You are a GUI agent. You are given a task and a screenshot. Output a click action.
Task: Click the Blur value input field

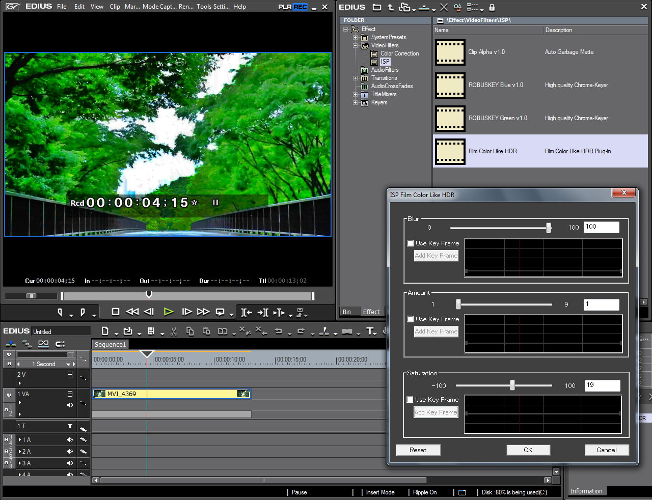[x=602, y=227]
